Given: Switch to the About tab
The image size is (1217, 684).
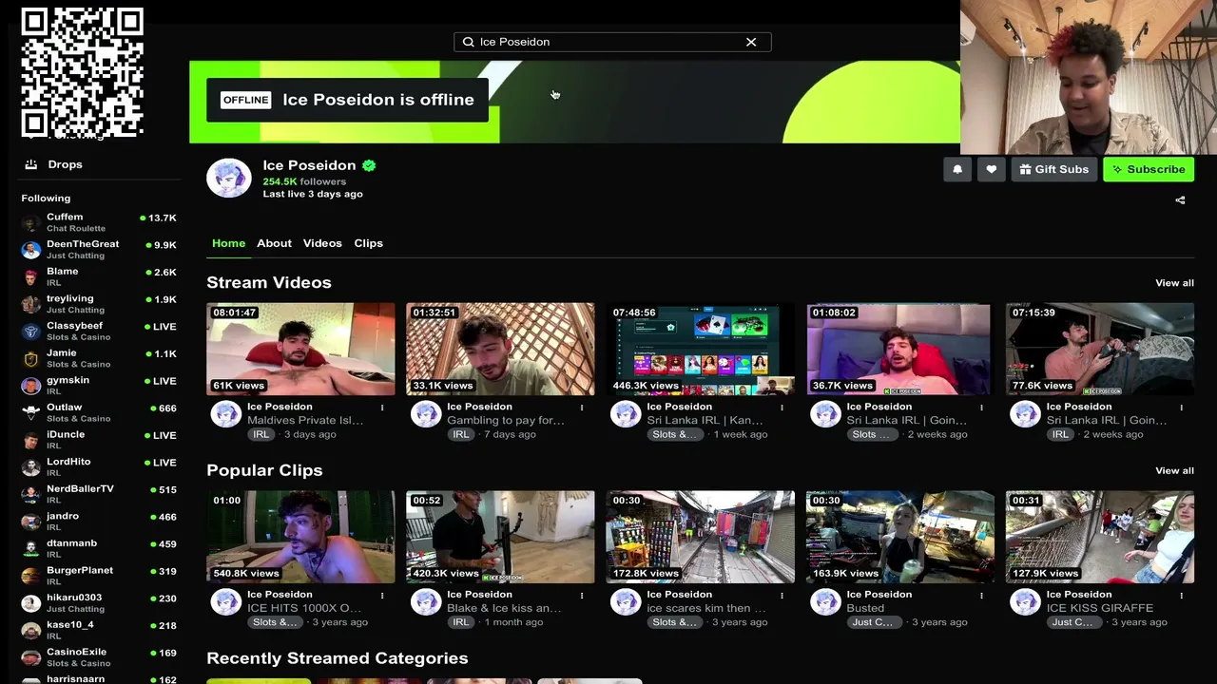Looking at the screenshot, I should pos(274,243).
